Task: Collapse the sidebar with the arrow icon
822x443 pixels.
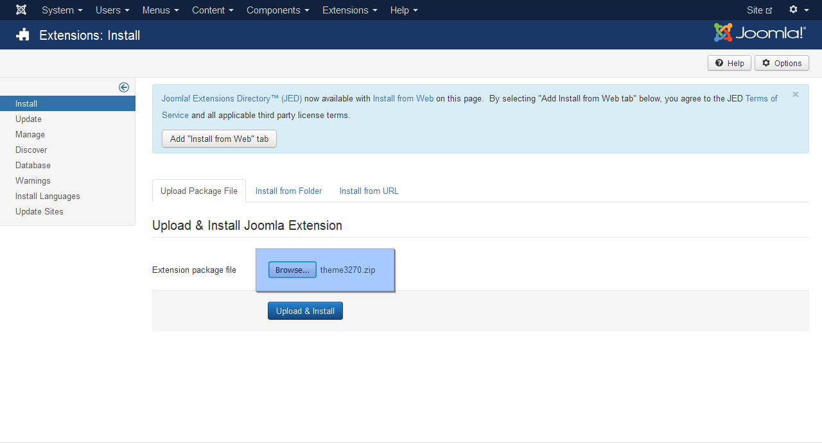Action: click(x=124, y=87)
